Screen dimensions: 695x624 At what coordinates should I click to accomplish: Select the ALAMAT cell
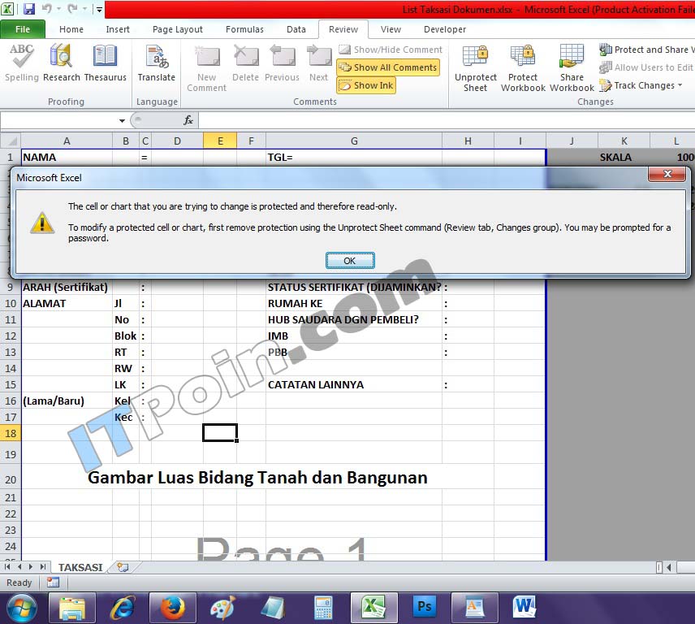[x=67, y=303]
